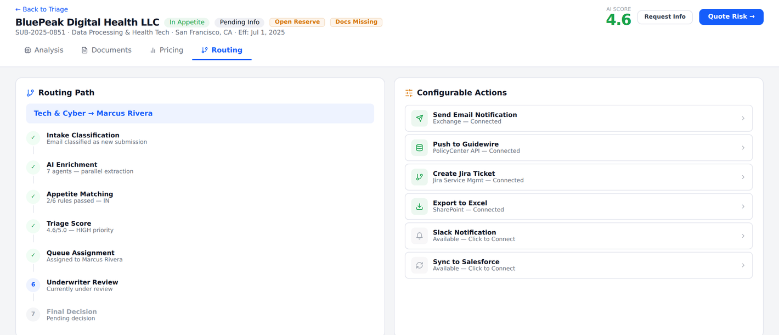Open the Pricing tab
The image size is (779, 335).
point(167,50)
